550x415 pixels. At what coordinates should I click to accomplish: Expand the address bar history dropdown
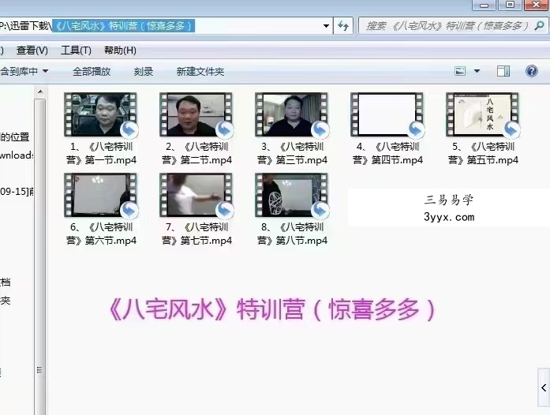coord(326,26)
